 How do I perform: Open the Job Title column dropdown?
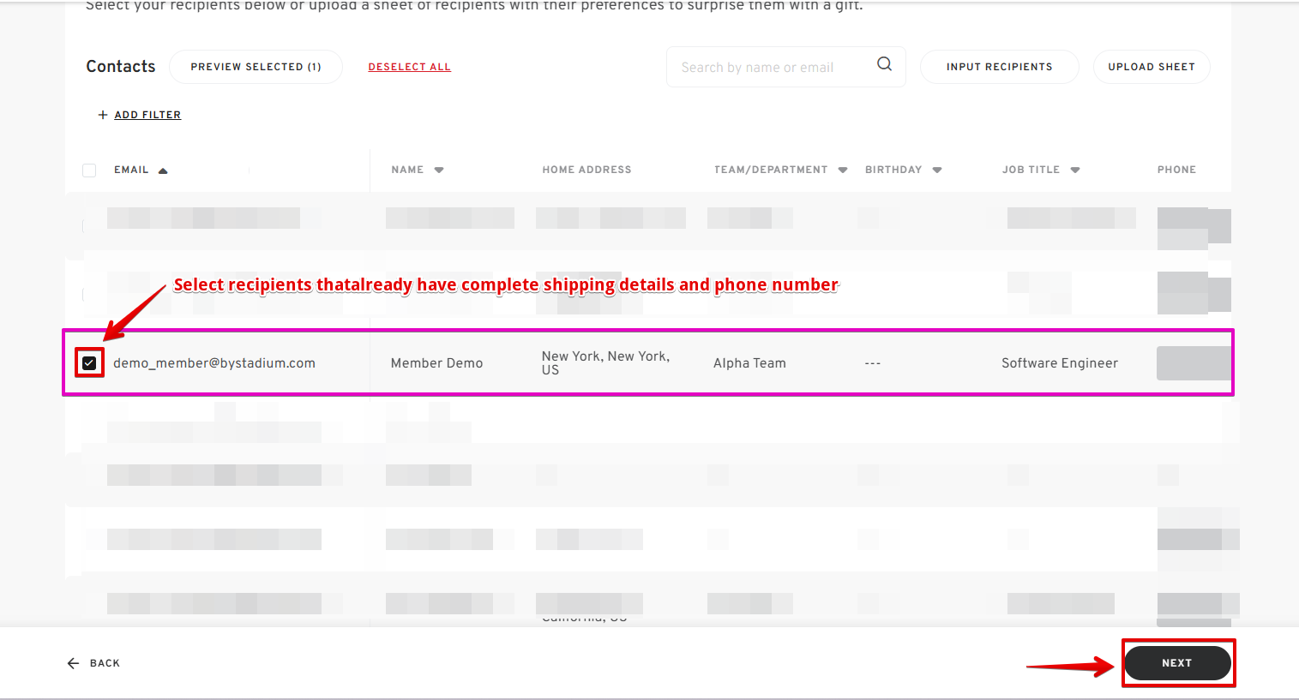1075,171
